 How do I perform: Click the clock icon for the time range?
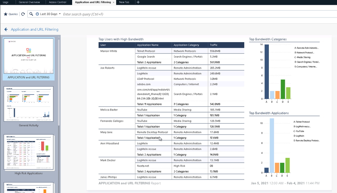[x=37, y=14]
